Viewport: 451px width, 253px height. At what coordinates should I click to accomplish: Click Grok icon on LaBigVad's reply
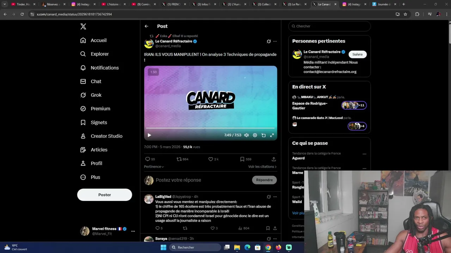pyautogui.click(x=268, y=197)
